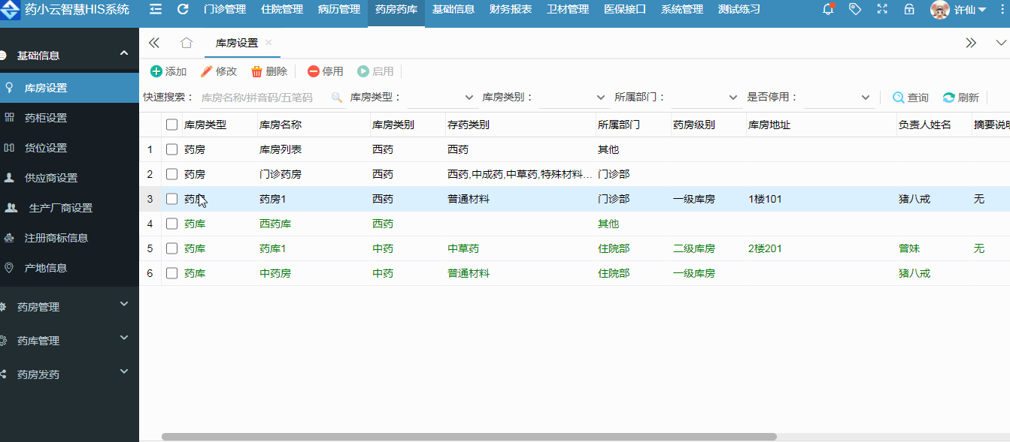Click the 启用 enable button
Screen dimensions: 1010x442
[375, 71]
